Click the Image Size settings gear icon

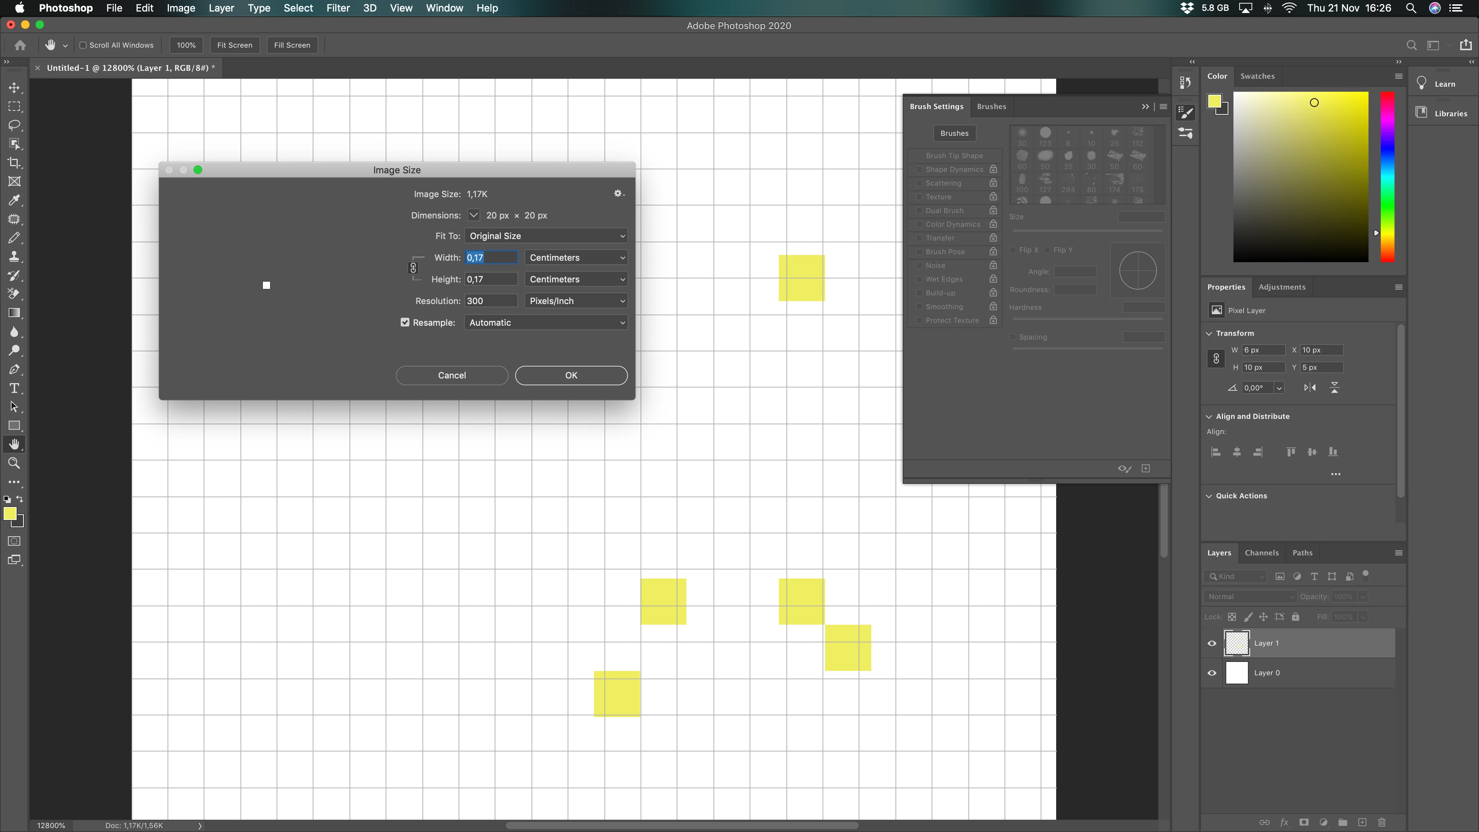(618, 194)
